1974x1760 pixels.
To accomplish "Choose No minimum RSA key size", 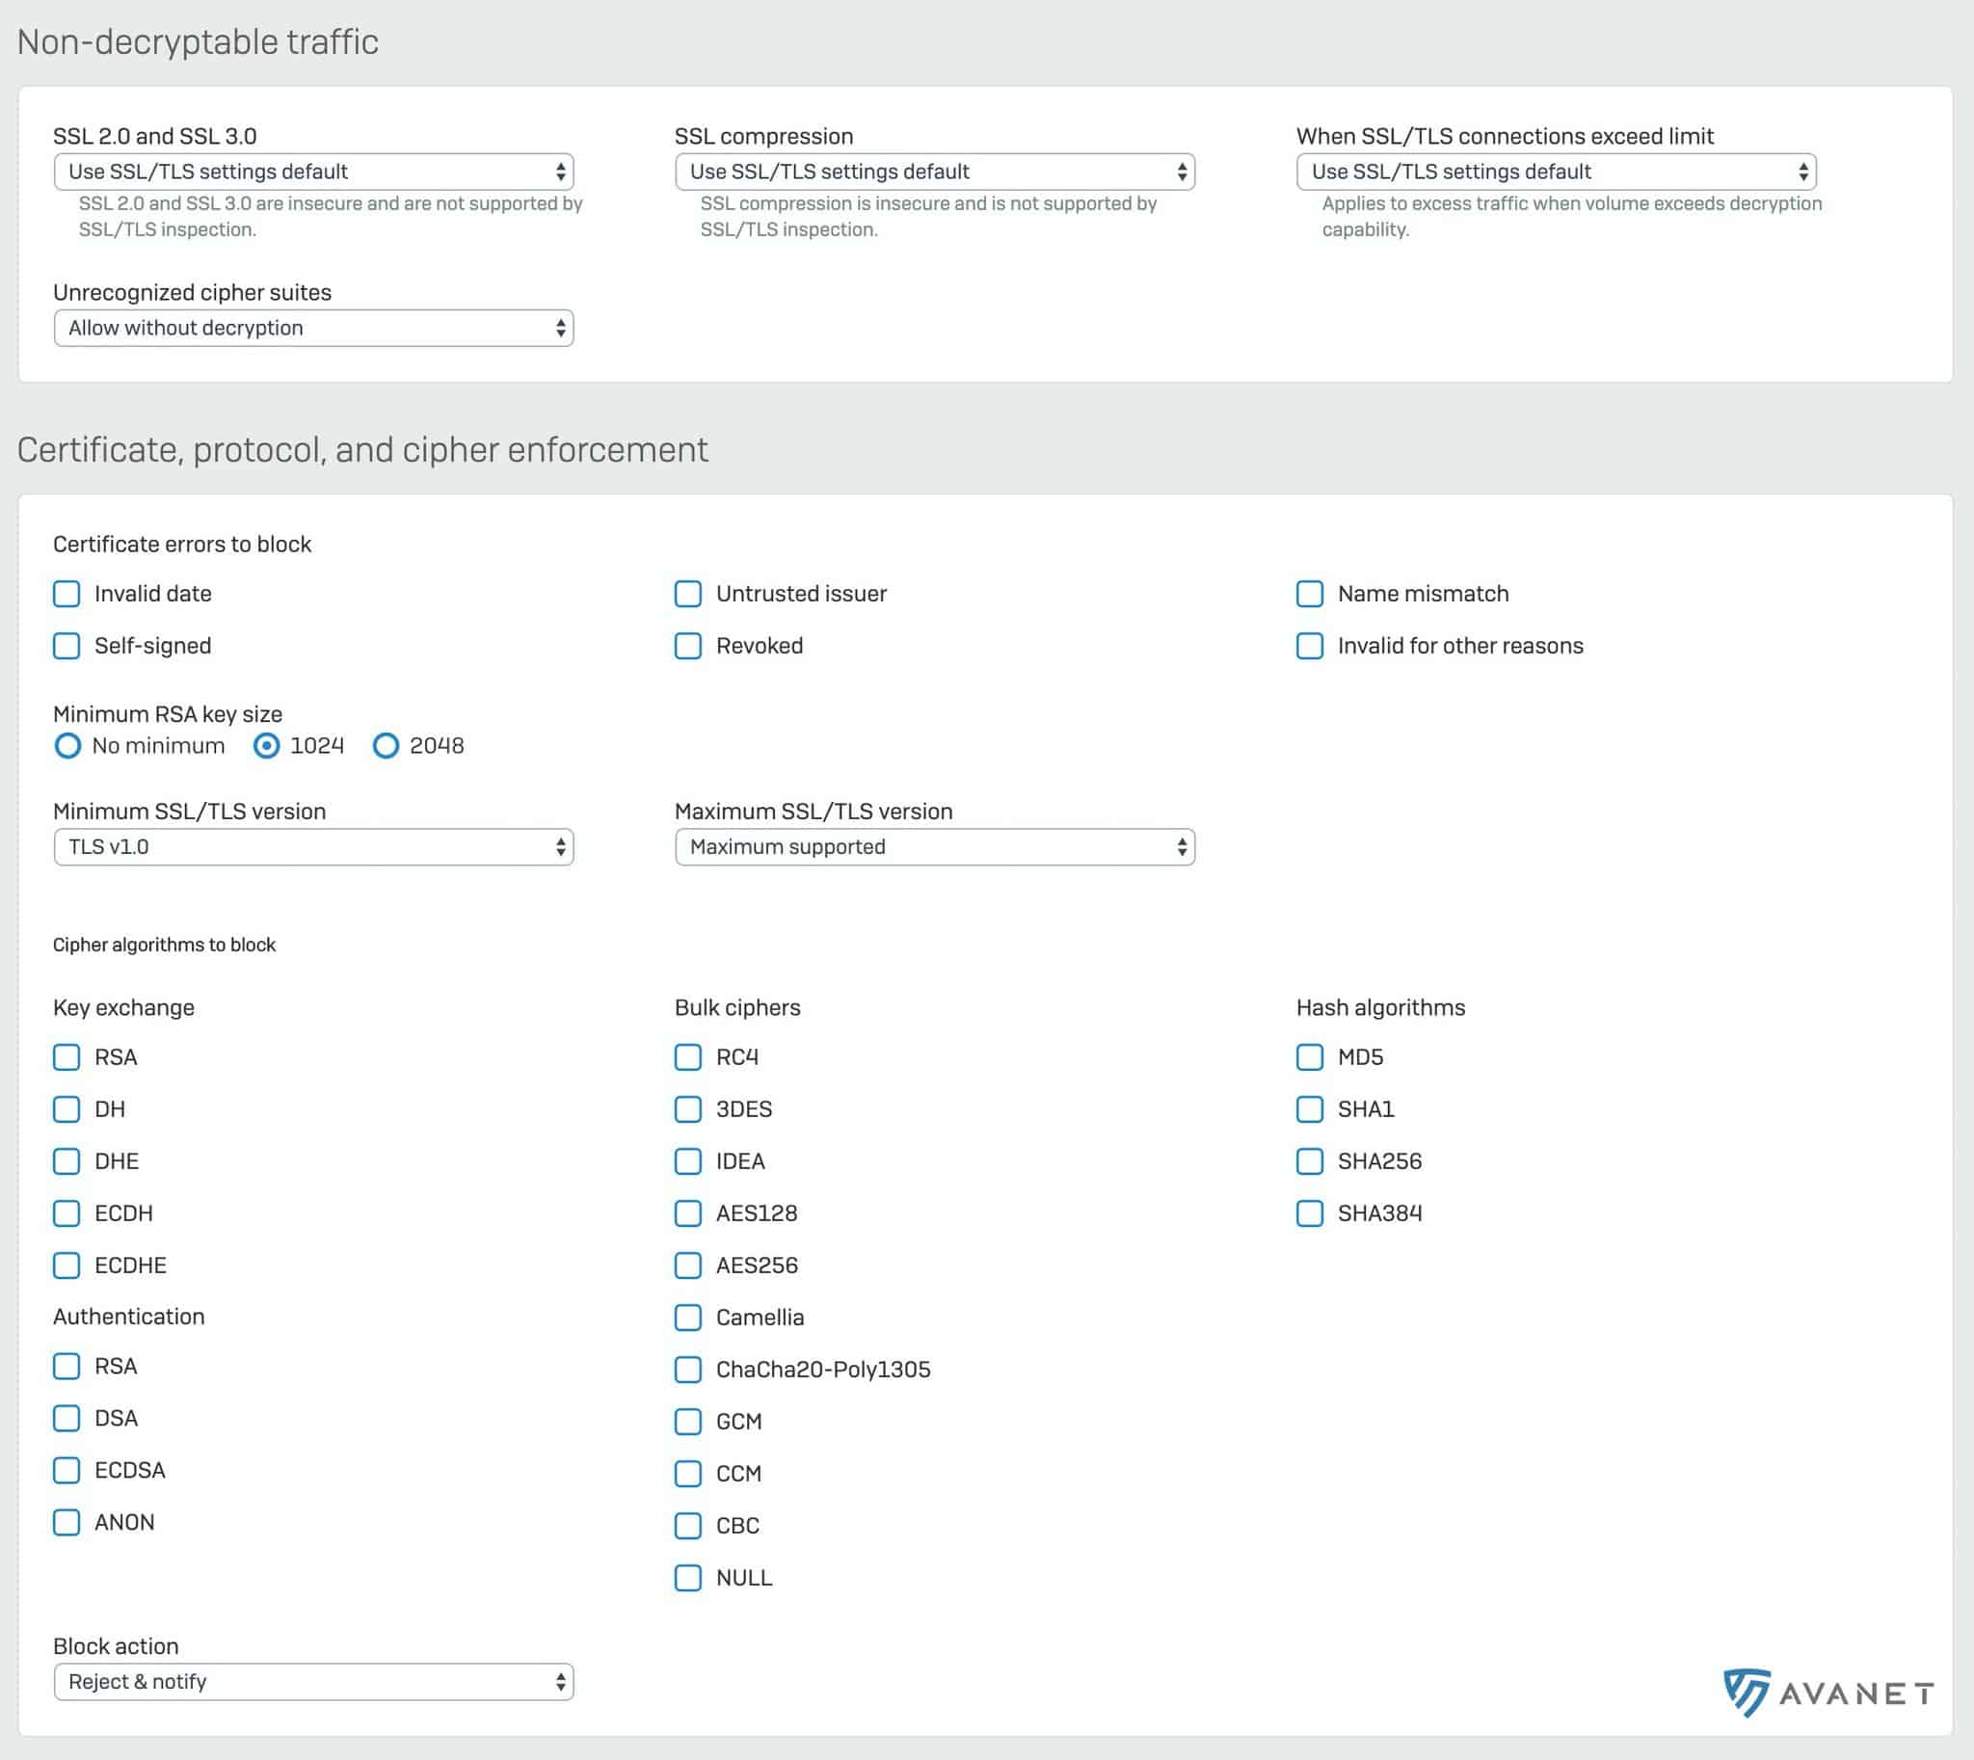I will (x=67, y=746).
